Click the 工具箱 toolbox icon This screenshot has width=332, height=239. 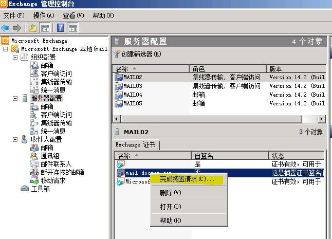tap(25, 189)
